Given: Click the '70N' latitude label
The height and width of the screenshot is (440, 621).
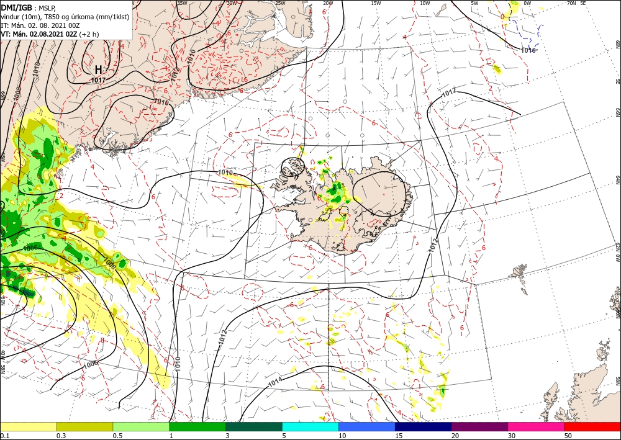Looking at the screenshot, I should [x=571, y=3].
